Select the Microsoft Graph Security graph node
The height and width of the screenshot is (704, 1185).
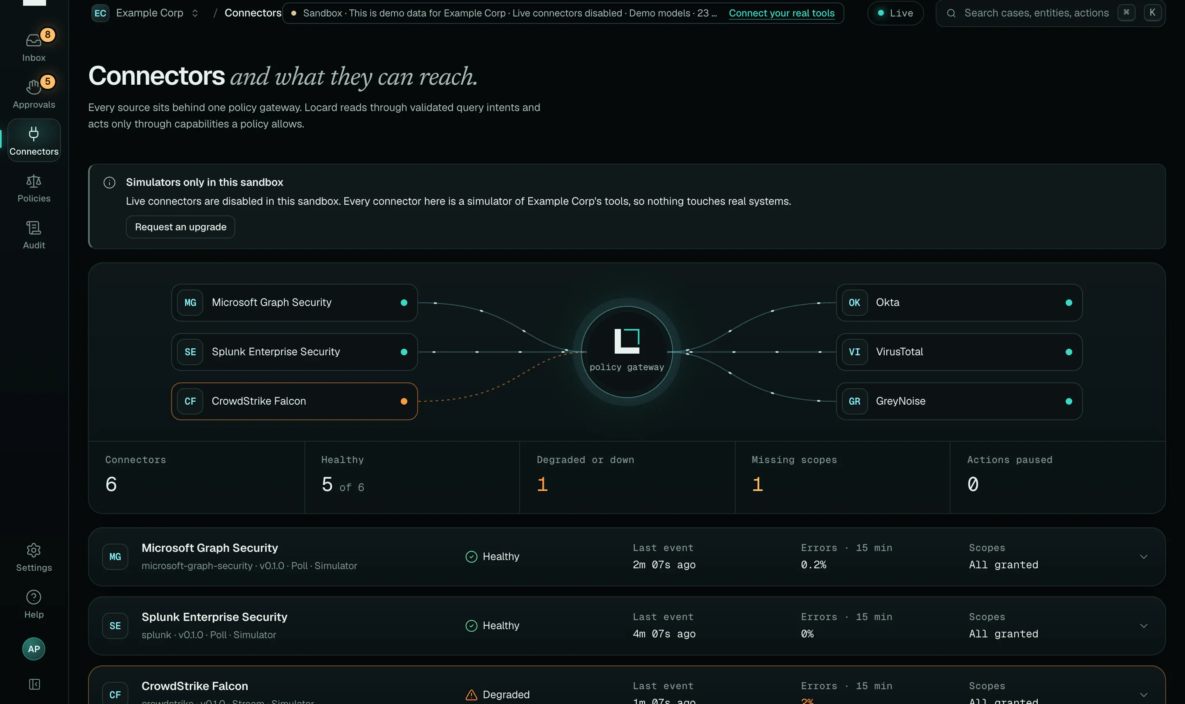tap(294, 303)
